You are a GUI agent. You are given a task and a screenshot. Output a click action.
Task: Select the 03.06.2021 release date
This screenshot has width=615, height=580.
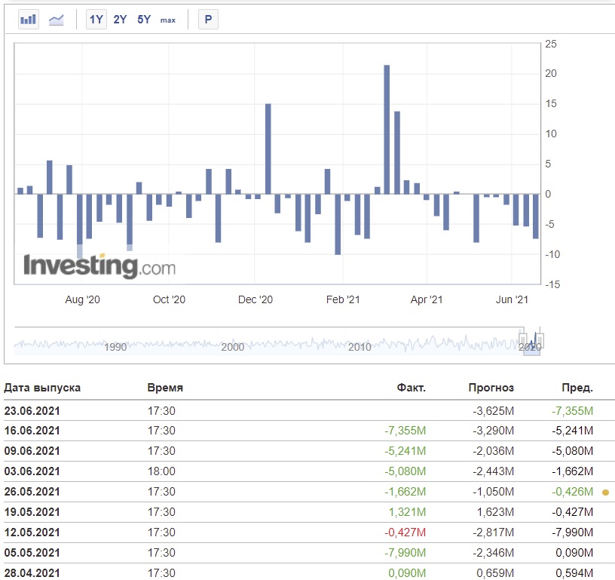pos(32,471)
